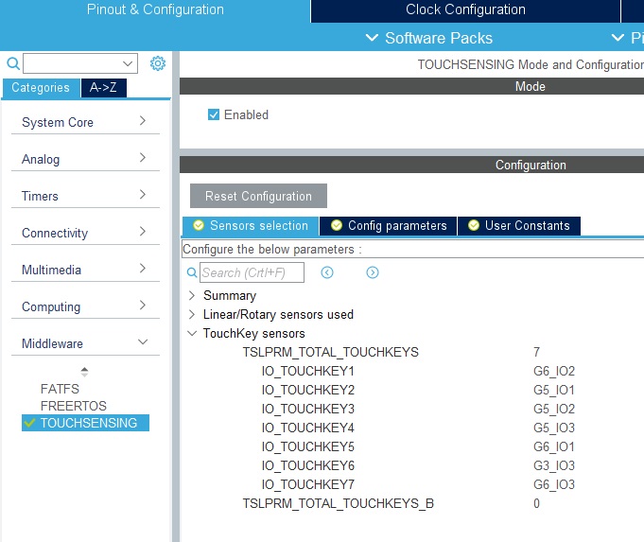644x542 pixels.
Task: Switch to the A->Z view tab
Action: (103, 88)
